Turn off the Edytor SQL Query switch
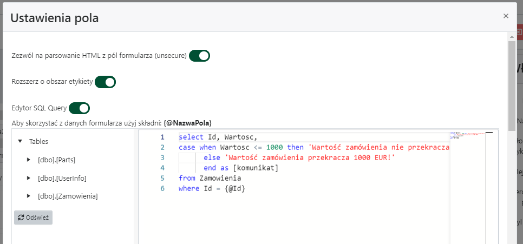 coord(79,108)
